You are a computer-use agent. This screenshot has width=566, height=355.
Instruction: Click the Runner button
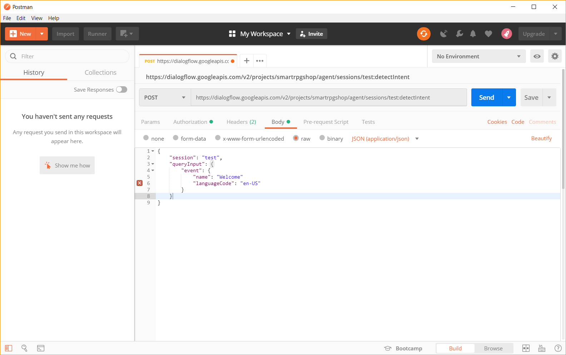(x=97, y=34)
